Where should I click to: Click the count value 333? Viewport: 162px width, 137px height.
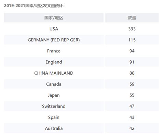132,29
